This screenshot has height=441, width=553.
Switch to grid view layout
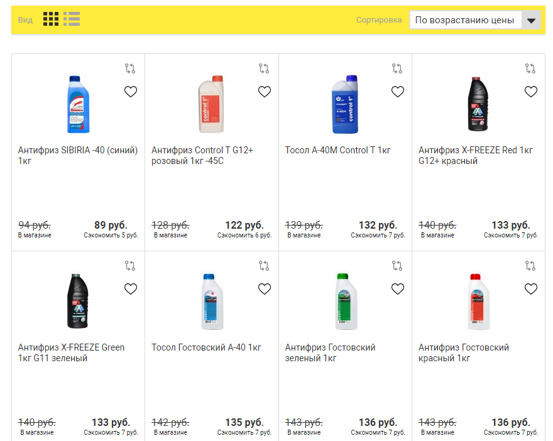[51, 19]
